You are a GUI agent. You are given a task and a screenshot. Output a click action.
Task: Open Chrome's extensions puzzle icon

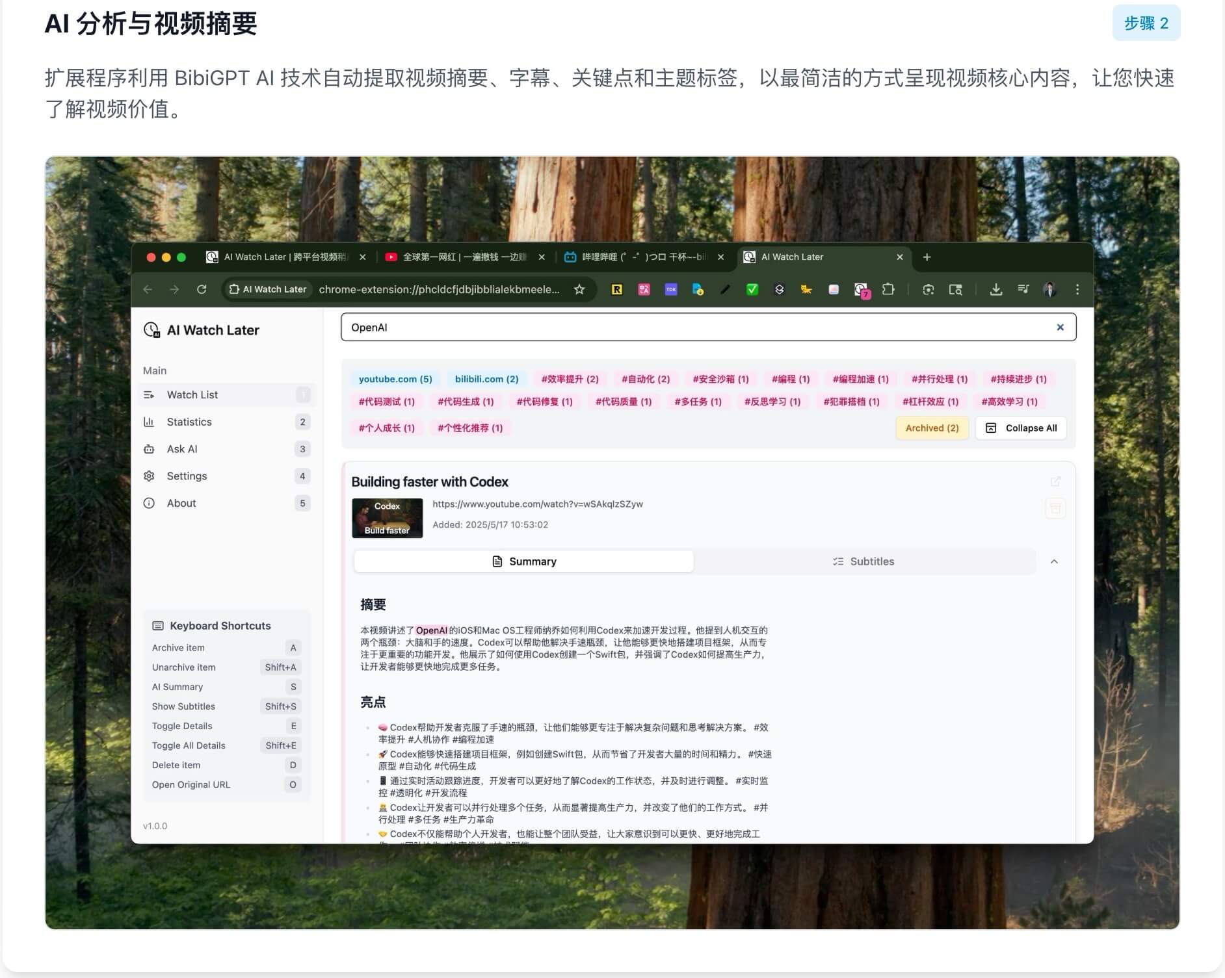point(888,290)
